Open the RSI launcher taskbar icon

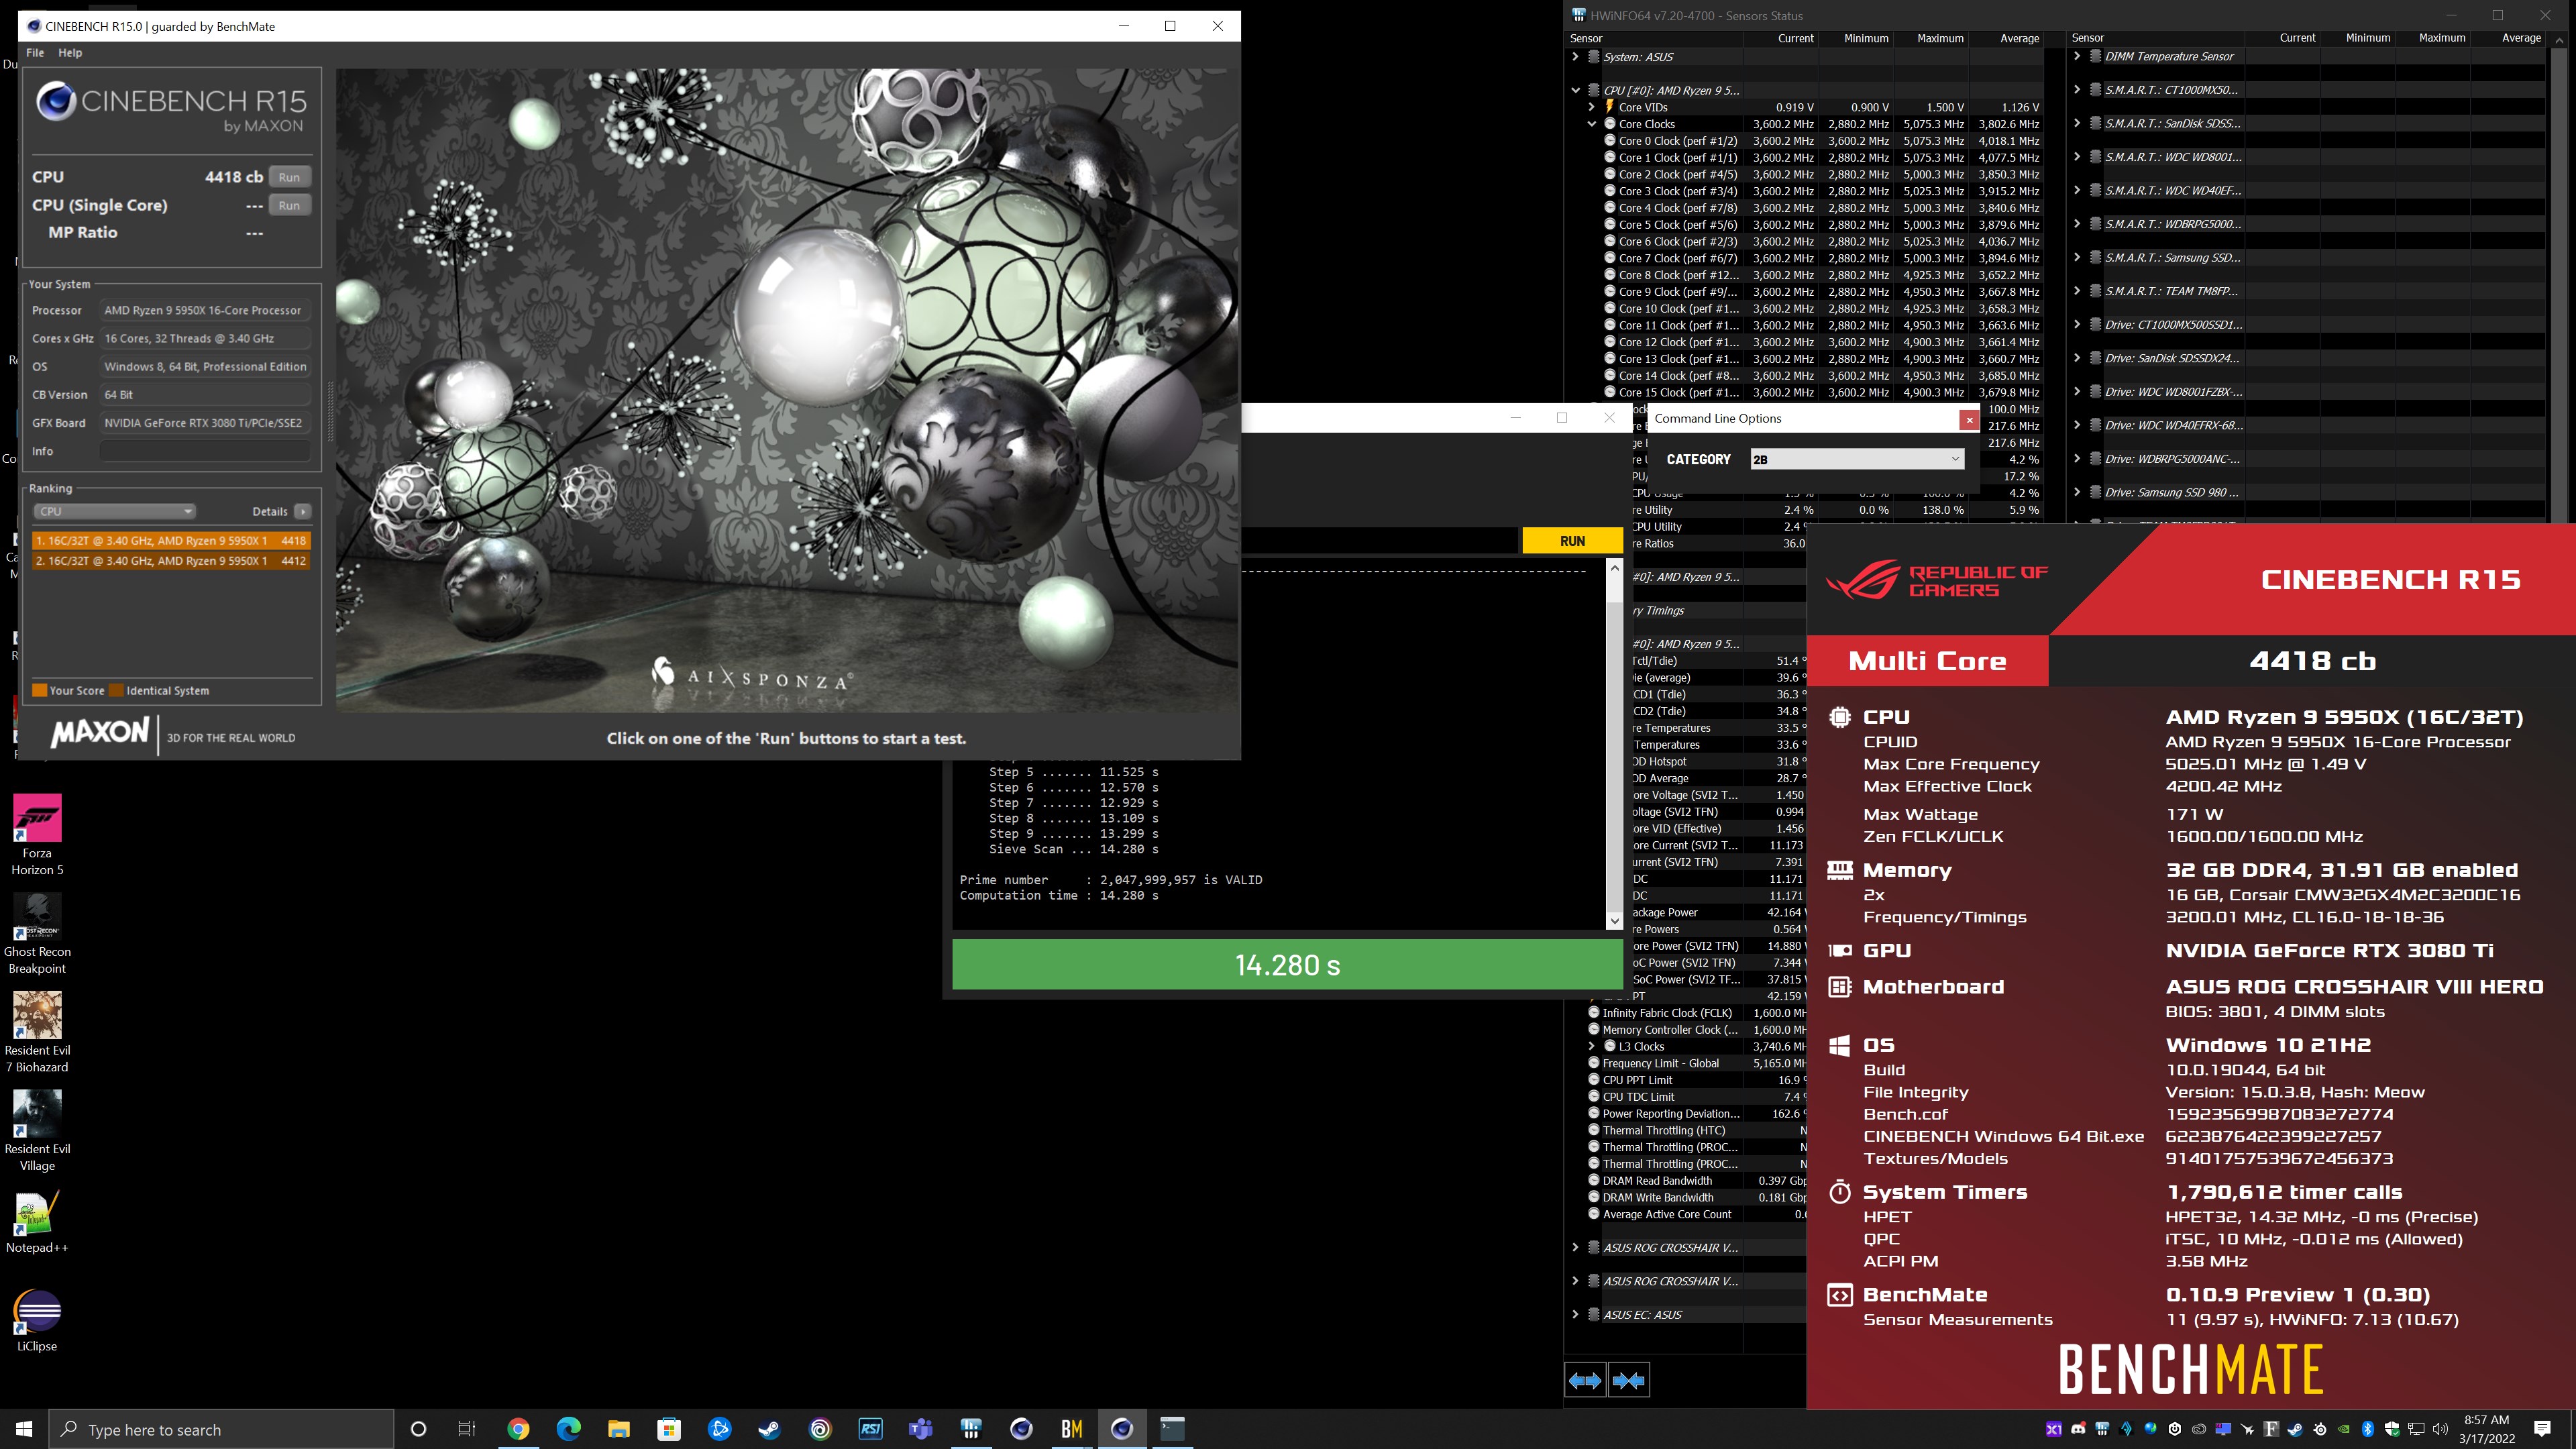(x=870, y=1429)
